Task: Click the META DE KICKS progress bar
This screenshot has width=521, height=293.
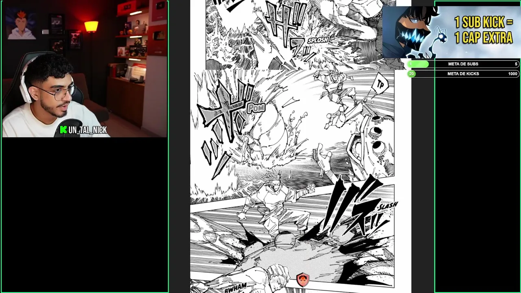Action: [x=463, y=74]
